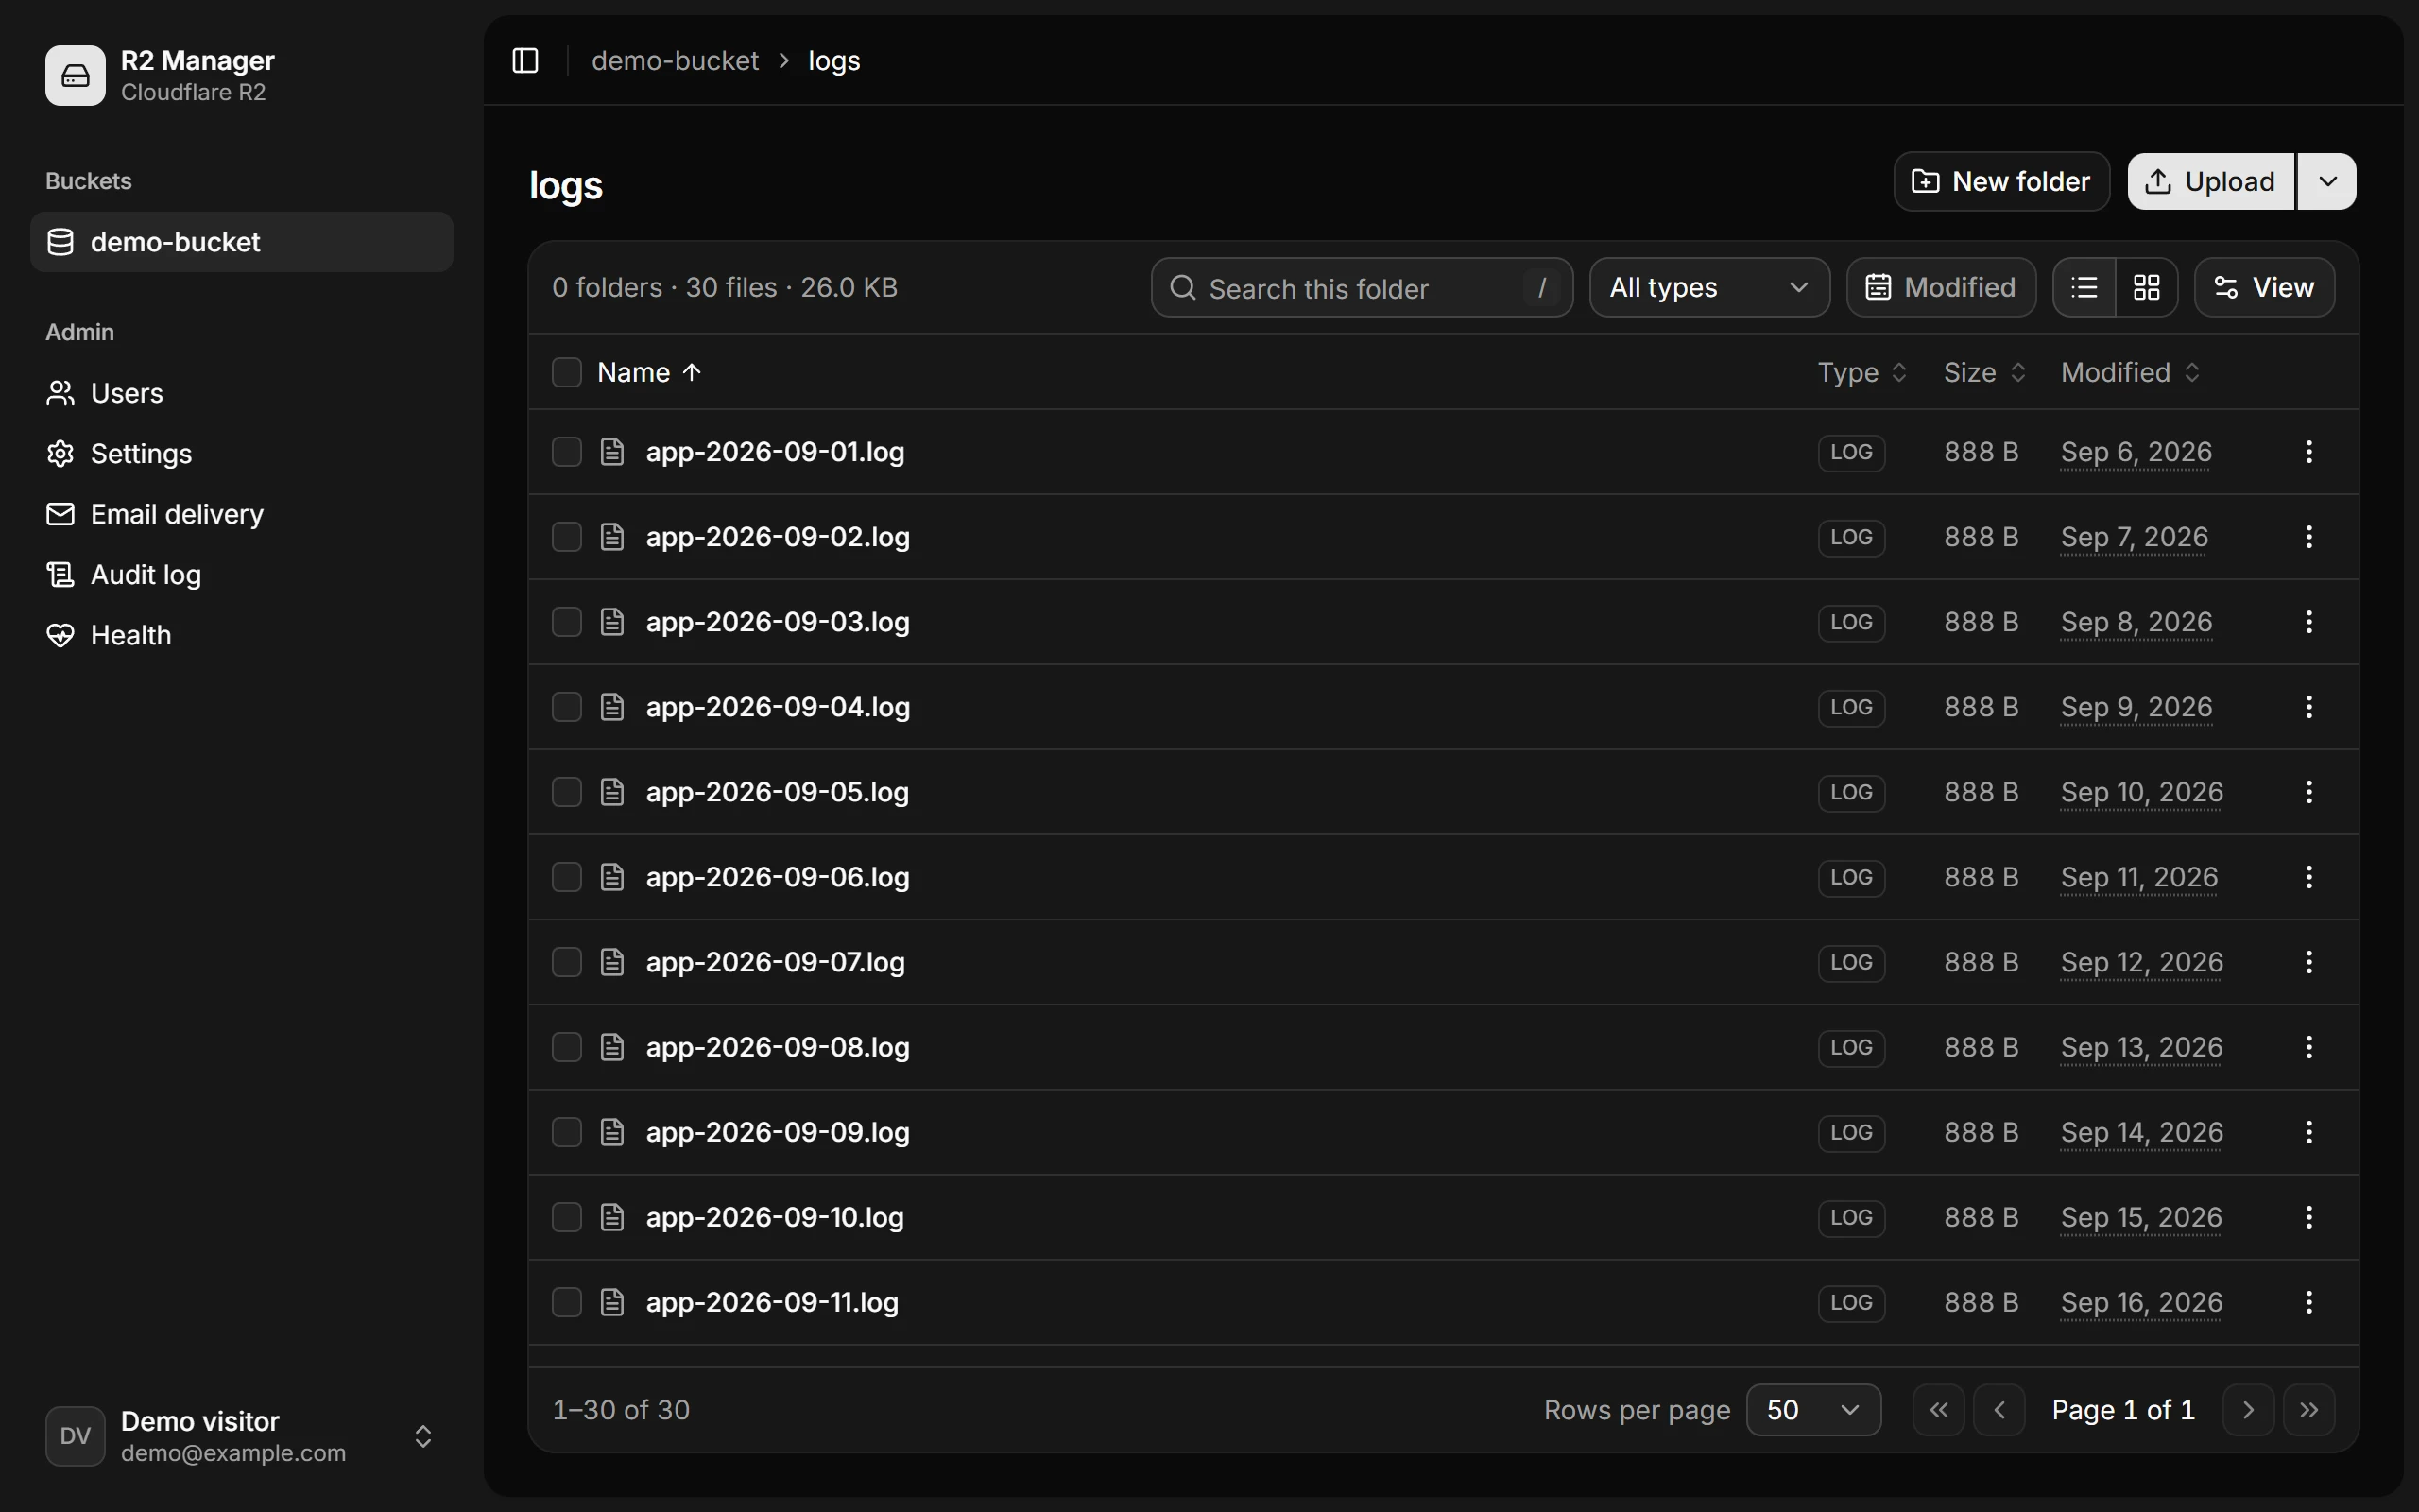This screenshot has width=2419, height=1512.
Task: Jump to the last page
Action: (2309, 1410)
